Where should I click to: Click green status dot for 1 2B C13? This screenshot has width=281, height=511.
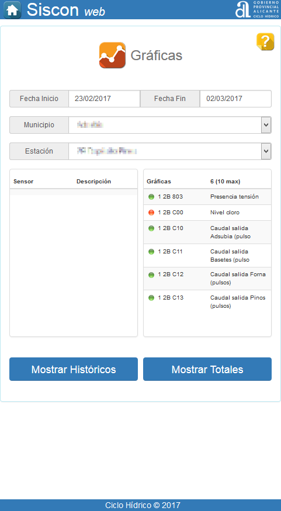[151, 298]
